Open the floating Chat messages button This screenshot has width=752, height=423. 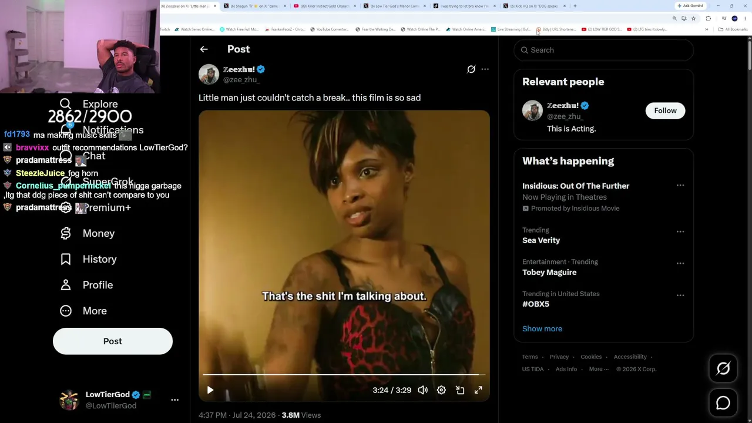723,403
